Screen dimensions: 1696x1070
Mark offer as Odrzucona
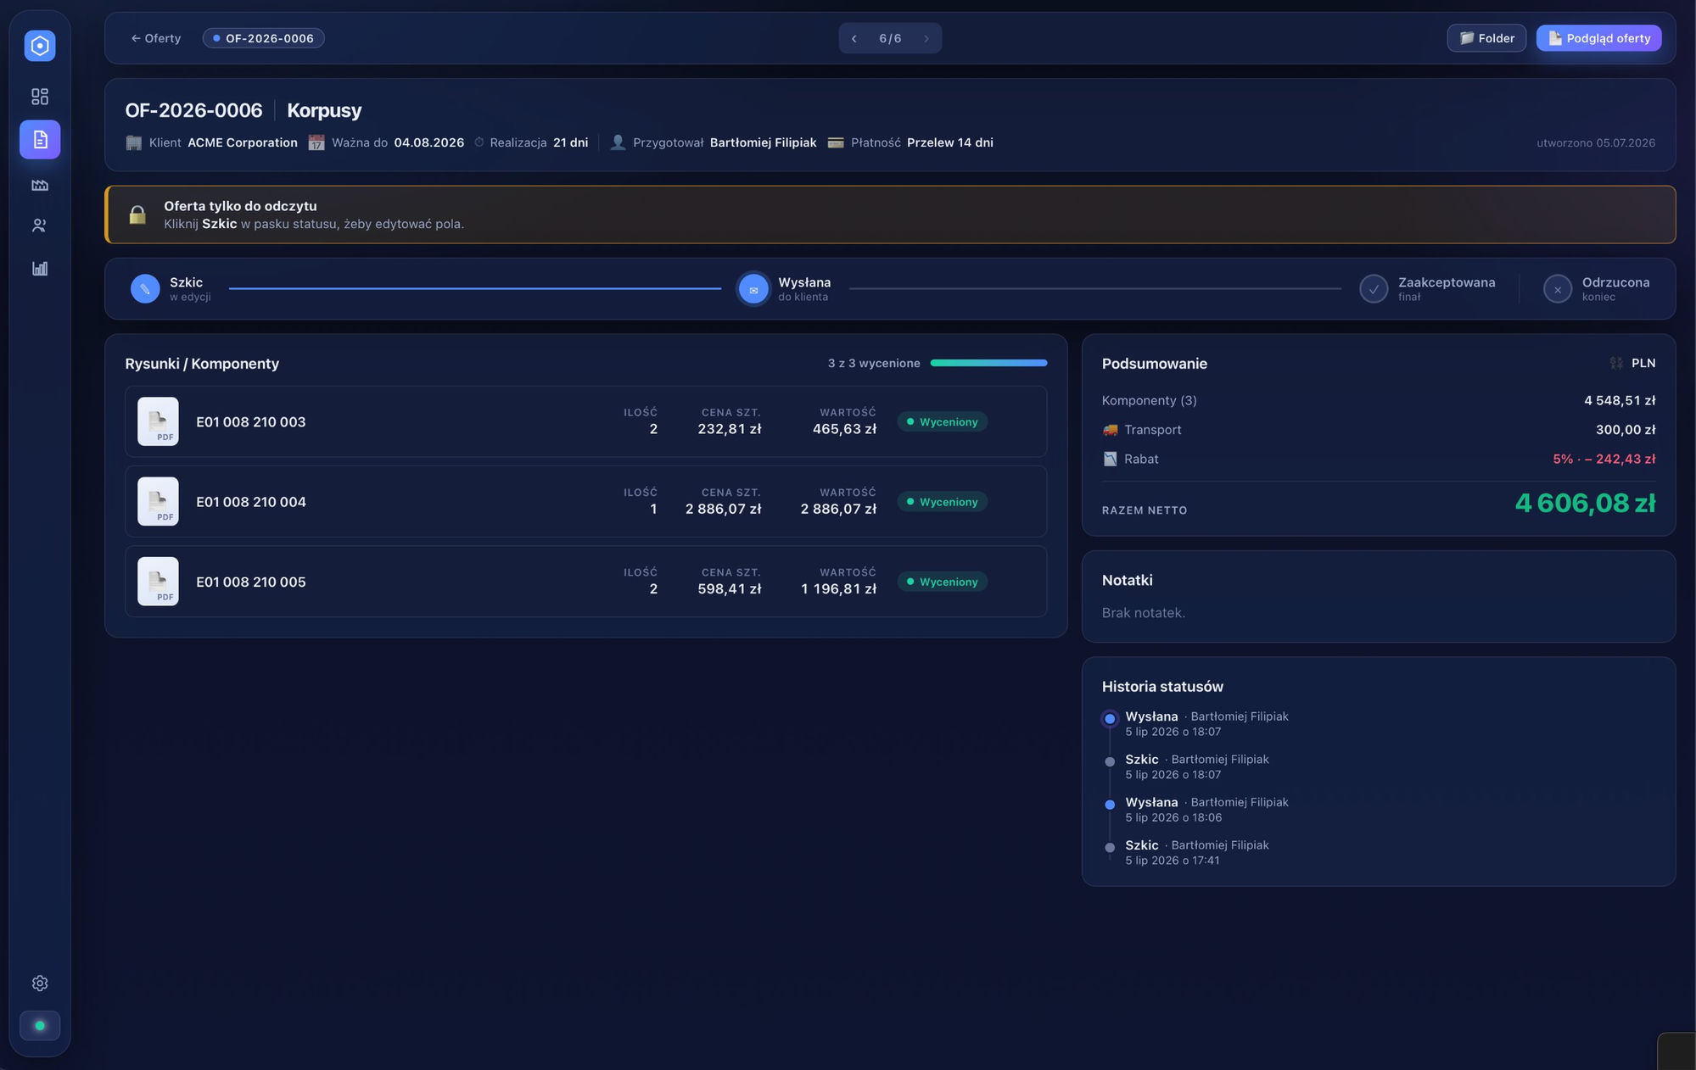1596,289
